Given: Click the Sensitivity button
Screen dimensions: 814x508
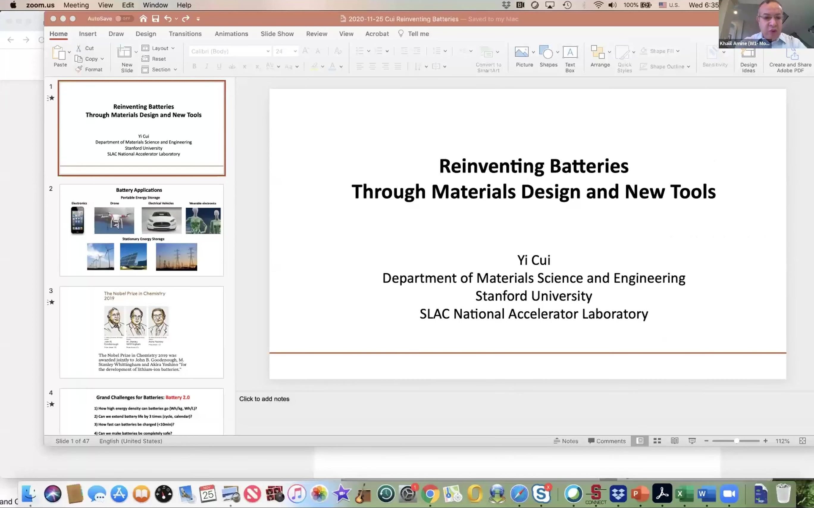Looking at the screenshot, I should (x=715, y=57).
